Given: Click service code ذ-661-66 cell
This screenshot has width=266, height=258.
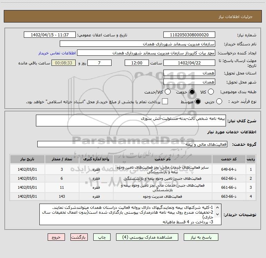Looking at the screenshot, I should click(x=229, y=187).
